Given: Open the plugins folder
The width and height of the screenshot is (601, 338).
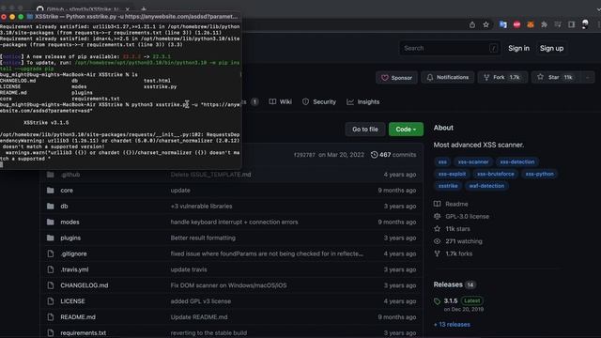Looking at the screenshot, I should point(70,238).
